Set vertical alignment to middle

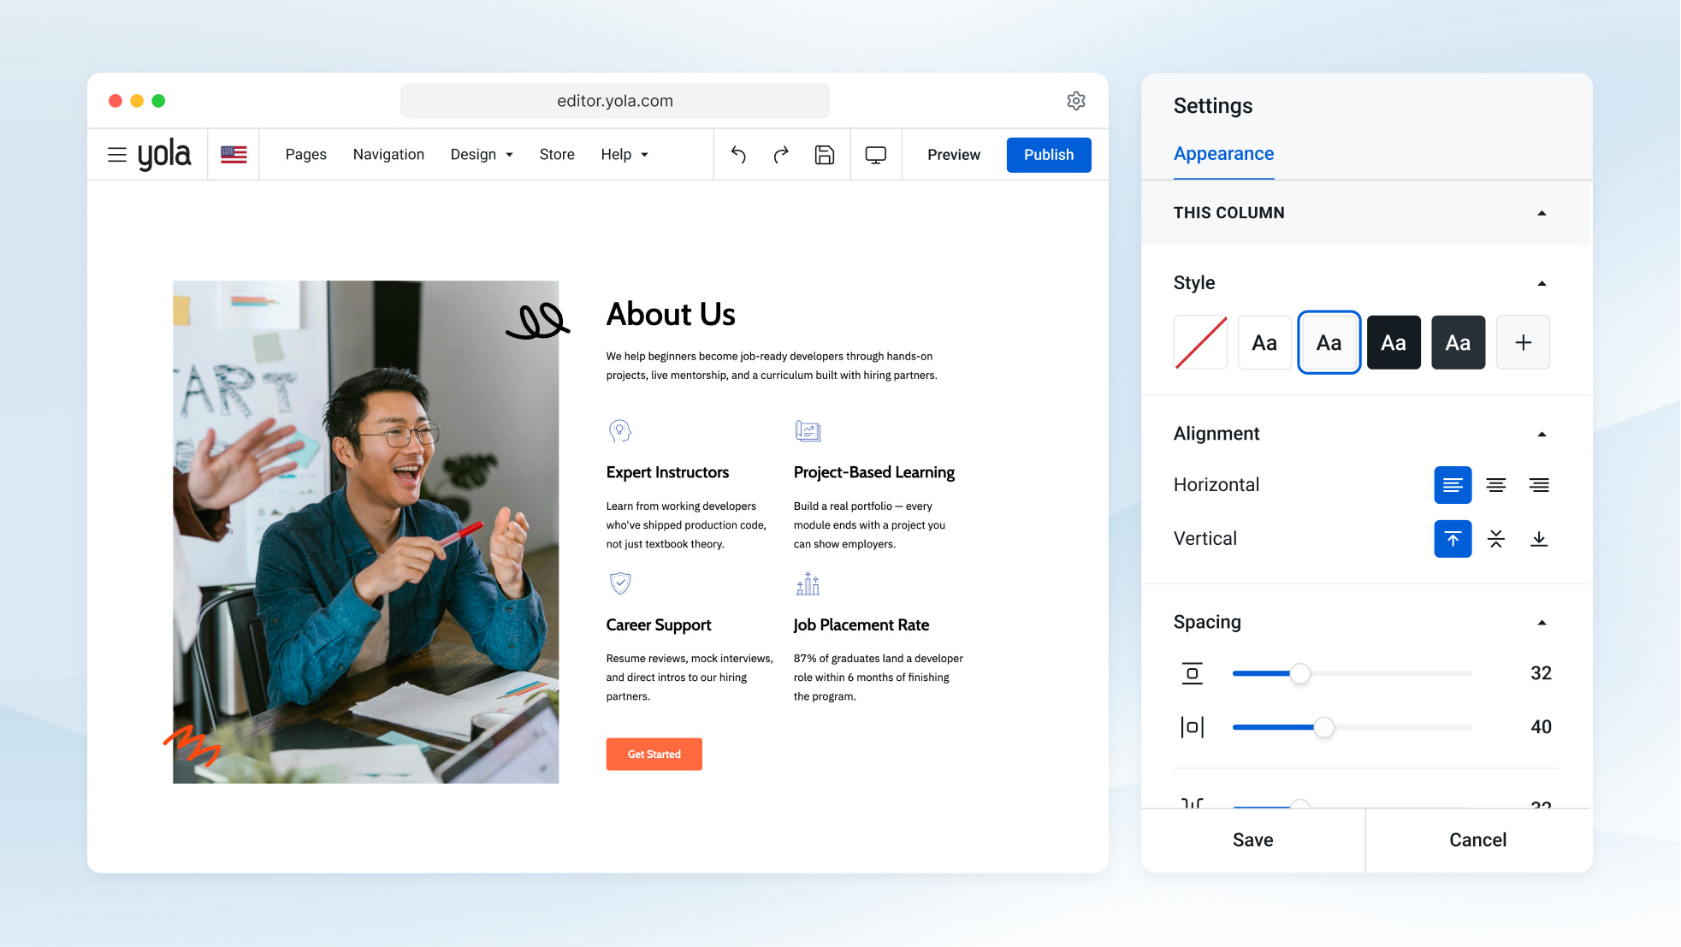tap(1496, 539)
